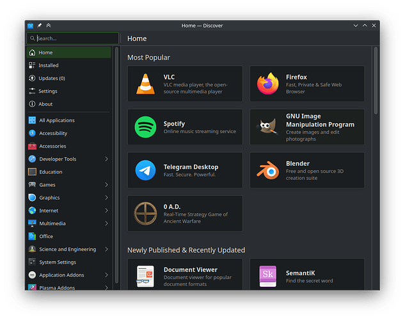Browse All Applications category
This screenshot has width=405, height=320.
pyautogui.click(x=68, y=120)
